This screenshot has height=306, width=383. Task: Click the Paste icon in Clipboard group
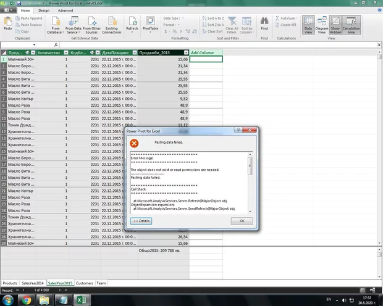pos(7,23)
